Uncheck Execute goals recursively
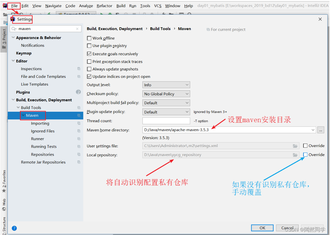This screenshot has height=235, width=330. pyautogui.click(x=89, y=54)
